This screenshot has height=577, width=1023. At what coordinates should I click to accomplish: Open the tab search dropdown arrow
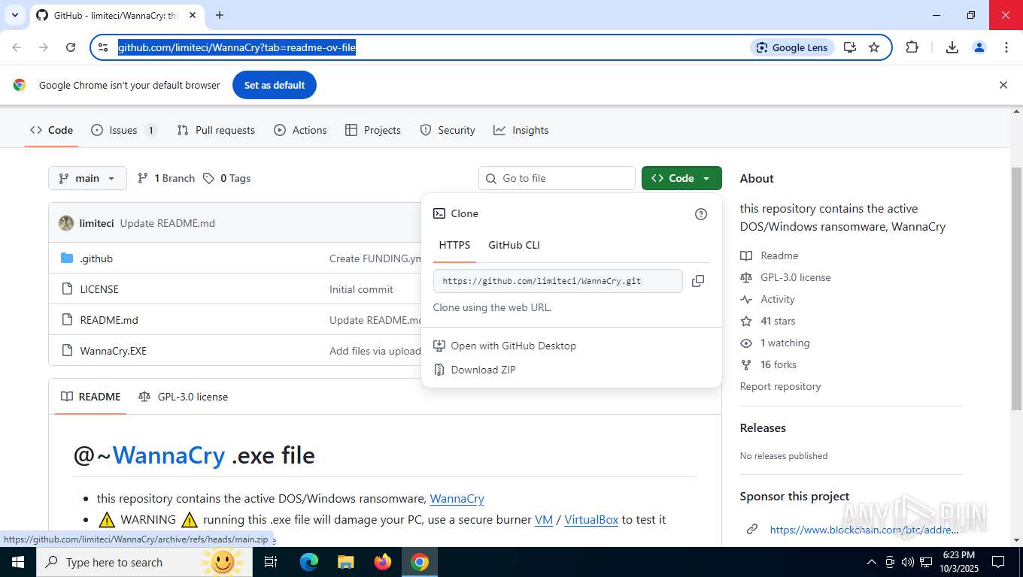pyautogui.click(x=14, y=15)
